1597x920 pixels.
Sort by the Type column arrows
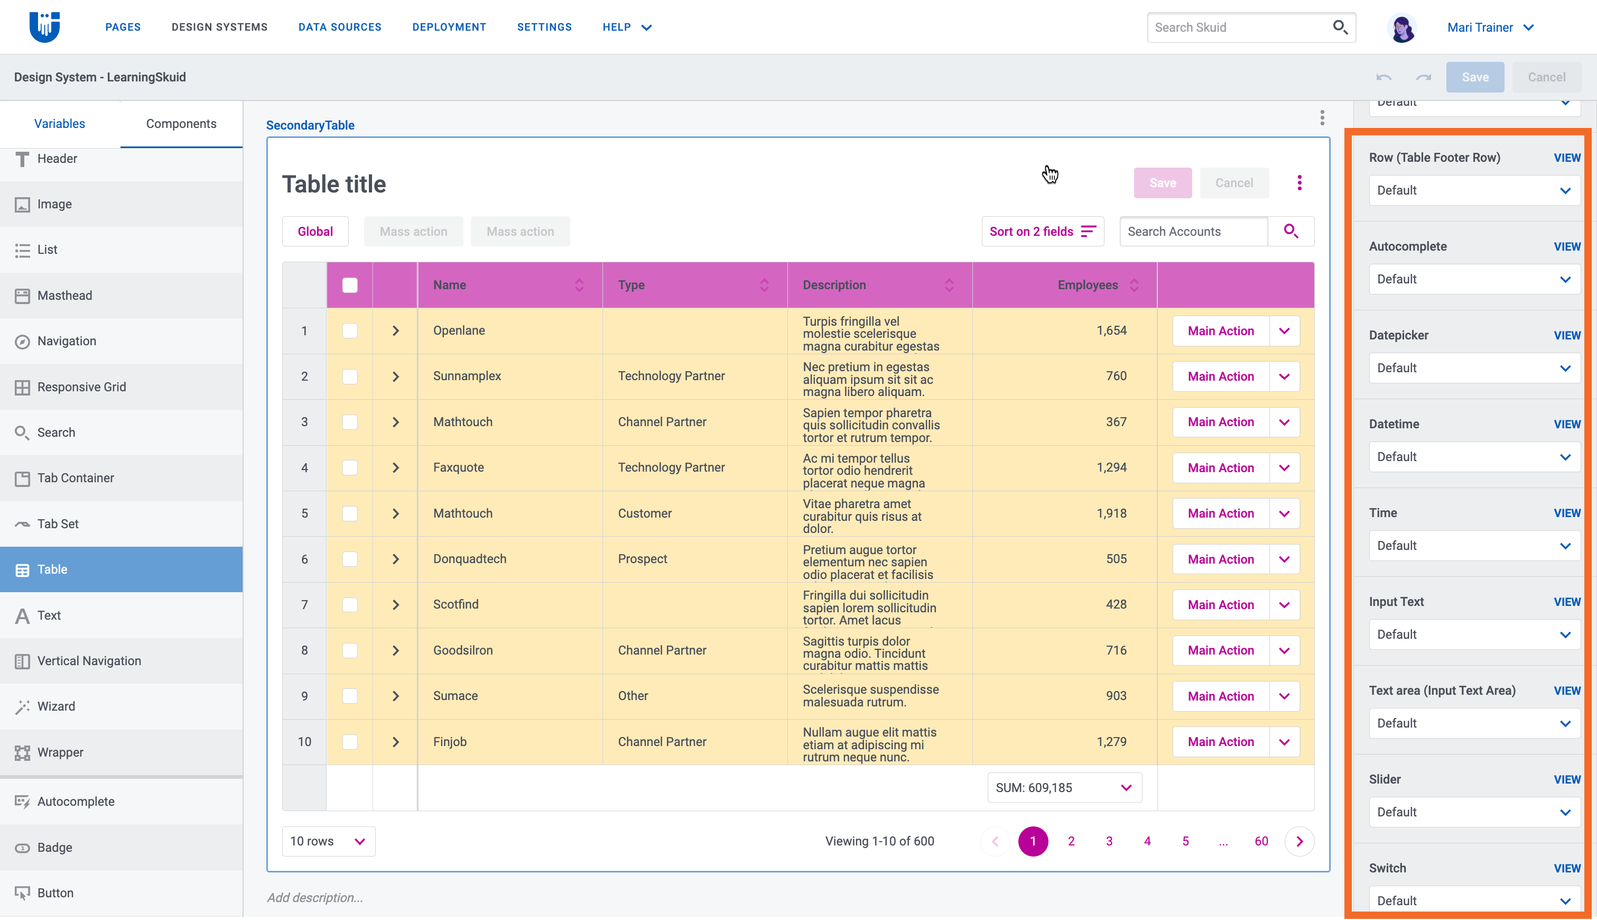764,285
